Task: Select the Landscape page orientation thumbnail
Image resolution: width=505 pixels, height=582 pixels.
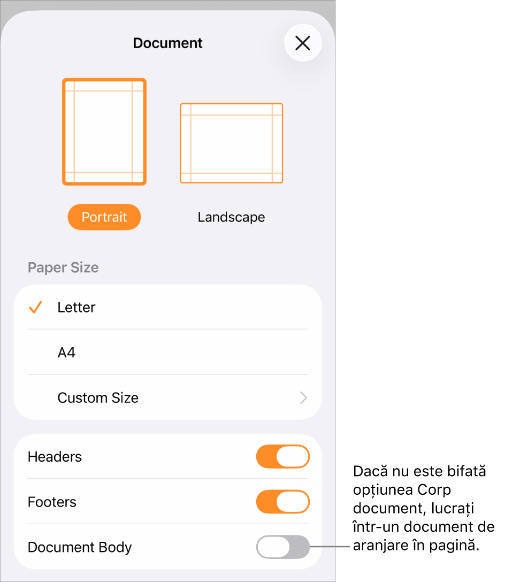Action: click(231, 143)
